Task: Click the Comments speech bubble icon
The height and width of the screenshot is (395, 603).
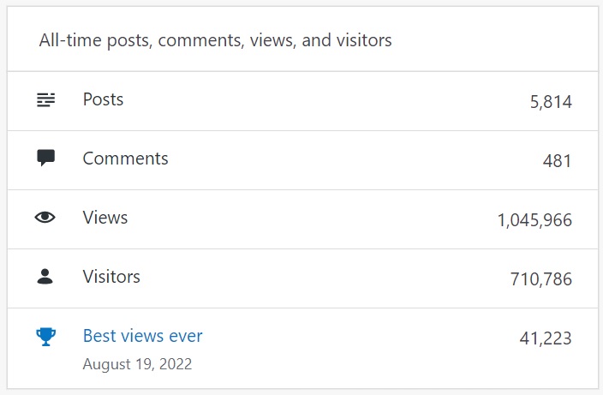Action: [x=45, y=159]
